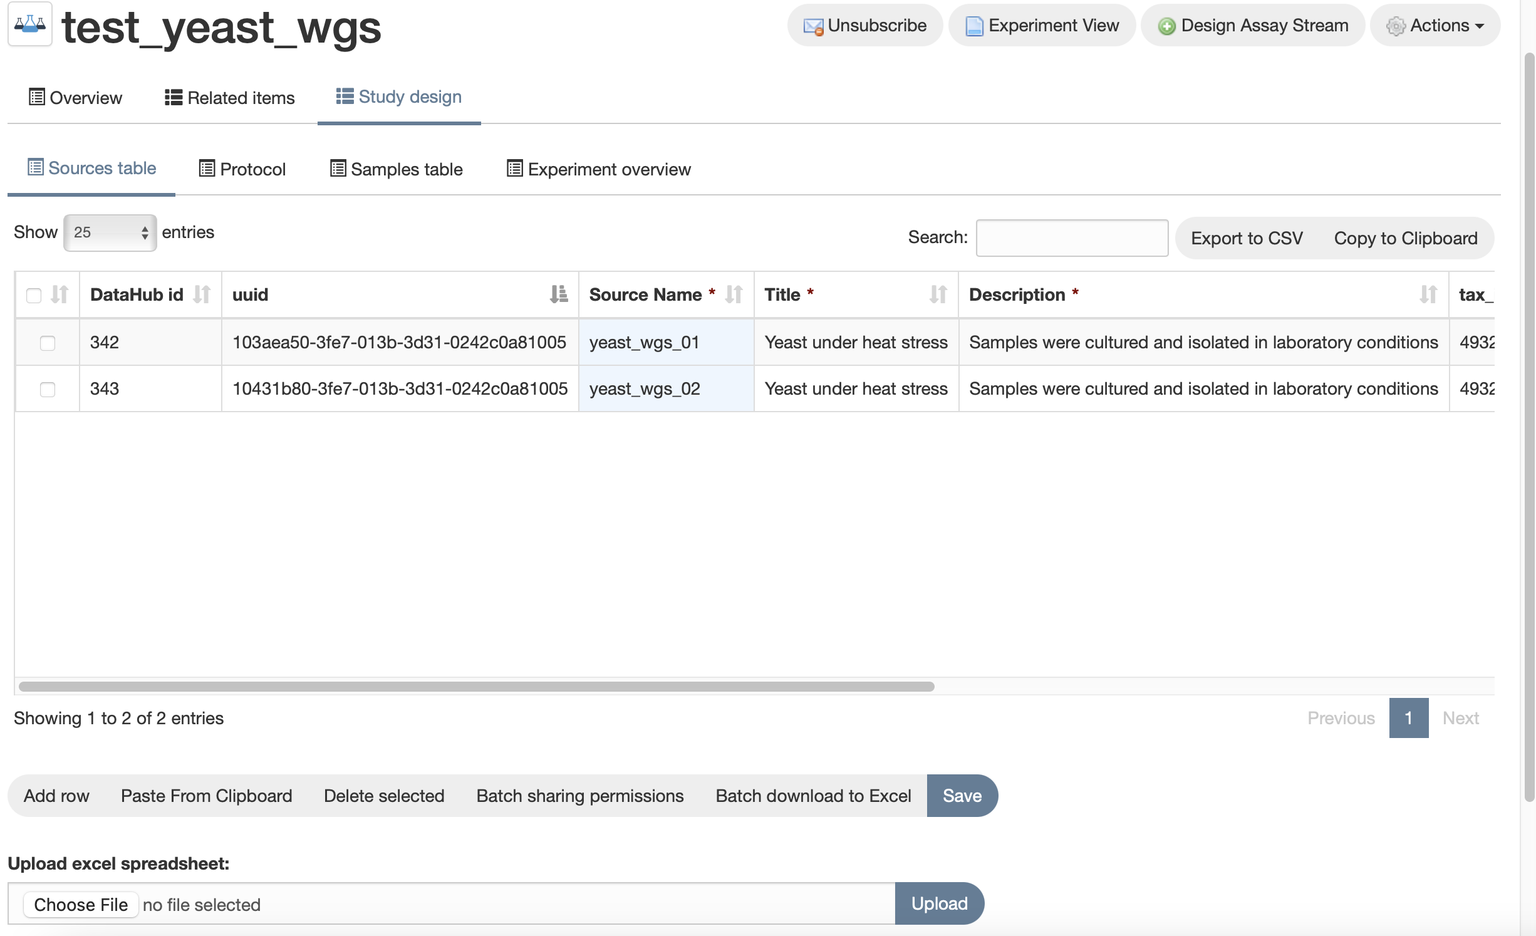Switch to the Related items tab
This screenshot has width=1536, height=936.
[x=230, y=98]
